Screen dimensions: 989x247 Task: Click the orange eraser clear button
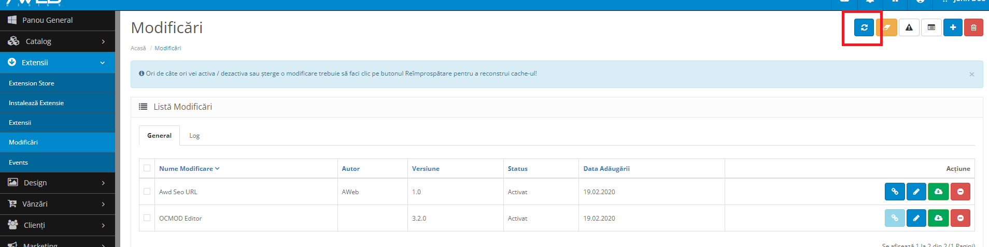pyautogui.click(x=887, y=27)
